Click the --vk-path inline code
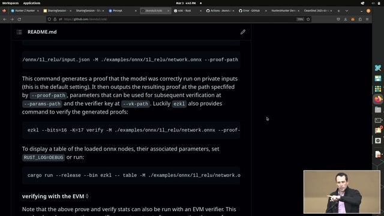The image size is (384, 216). [x=136, y=104]
